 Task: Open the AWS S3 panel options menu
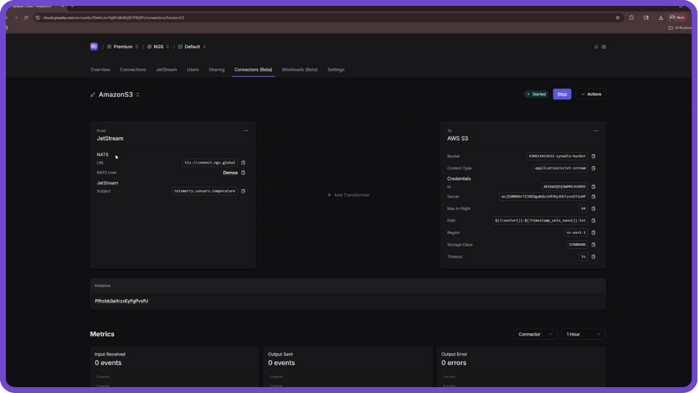tap(596, 131)
